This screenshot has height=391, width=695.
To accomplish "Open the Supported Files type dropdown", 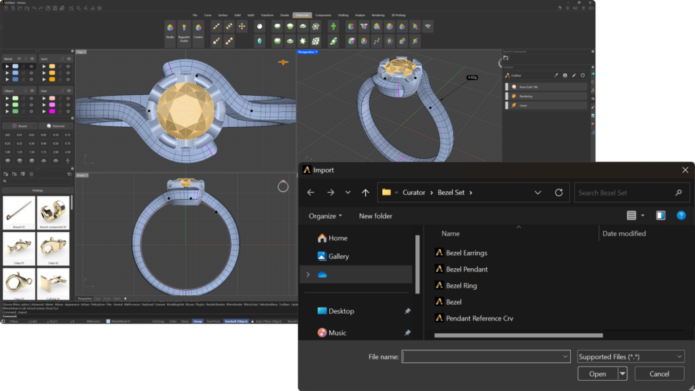I will coord(631,356).
